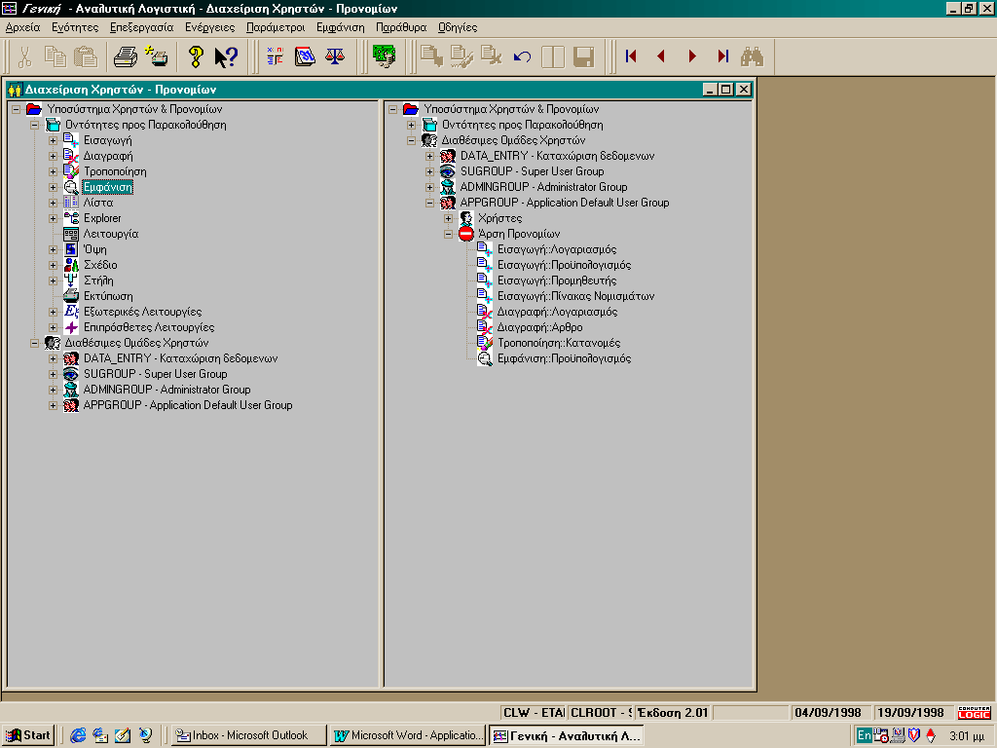Collapse Άρση Προνομίων node in right tree
Image resolution: width=997 pixels, height=748 pixels.
[x=448, y=234]
